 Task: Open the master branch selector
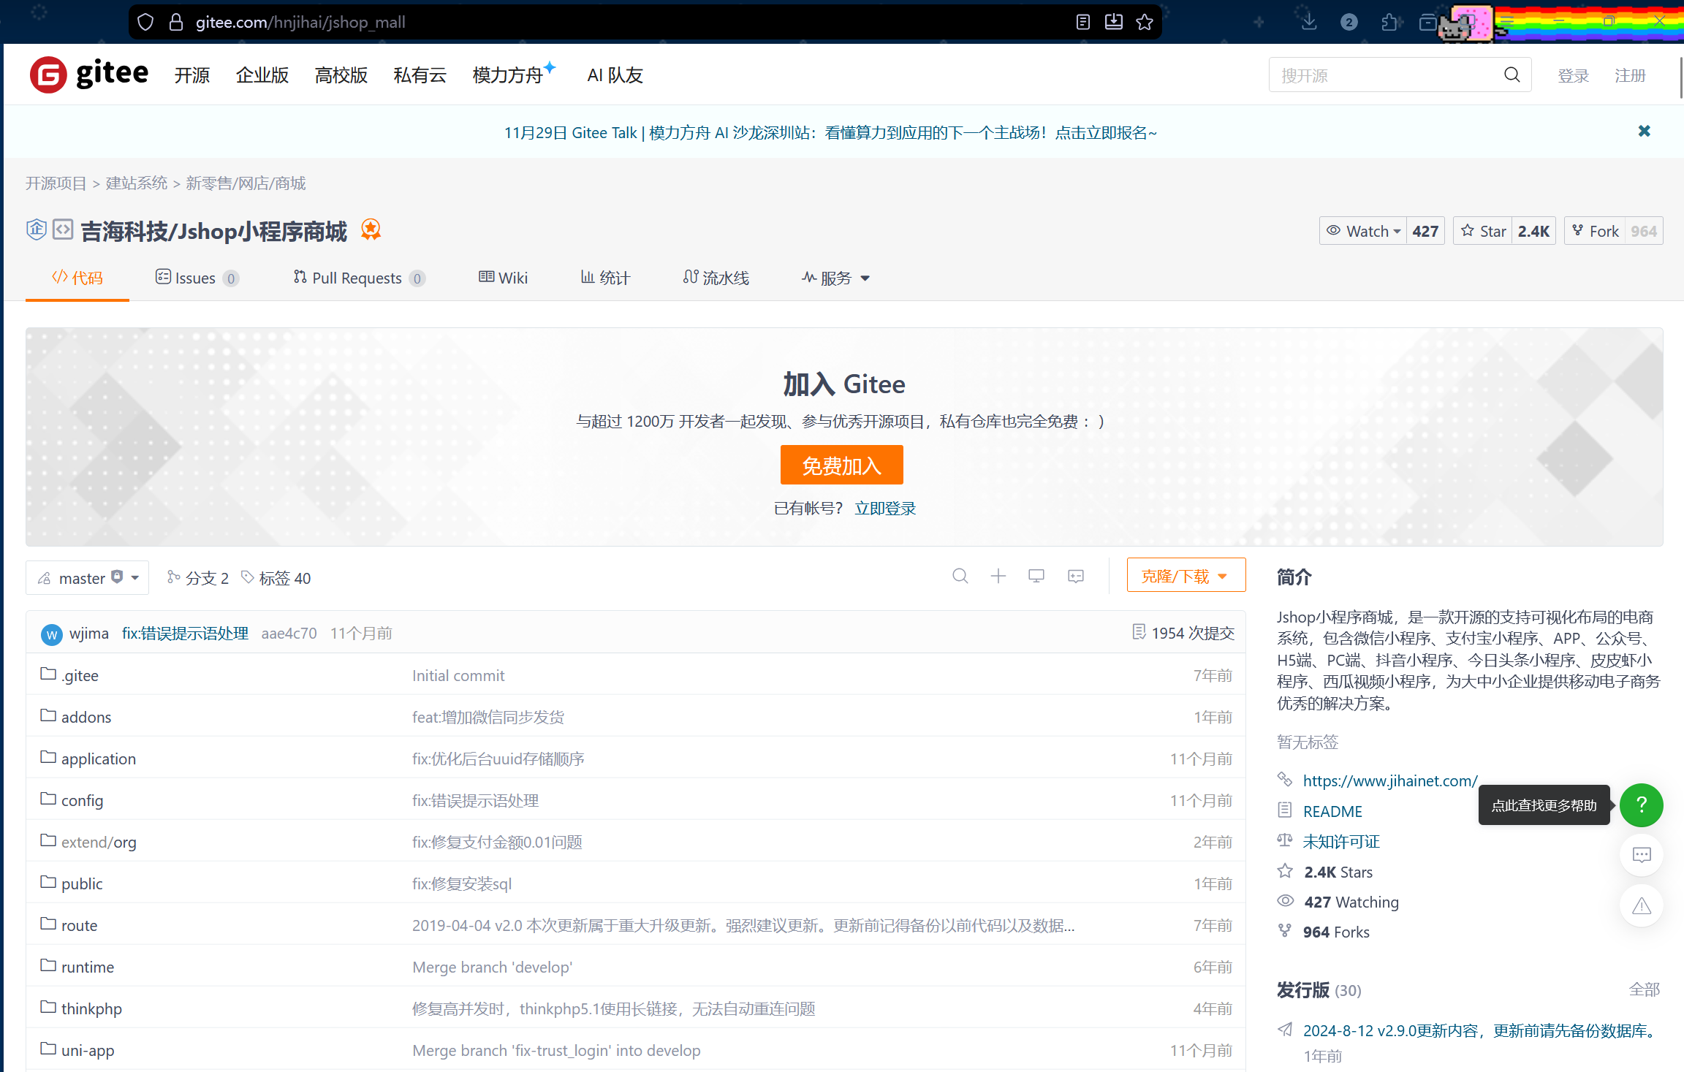[87, 577]
